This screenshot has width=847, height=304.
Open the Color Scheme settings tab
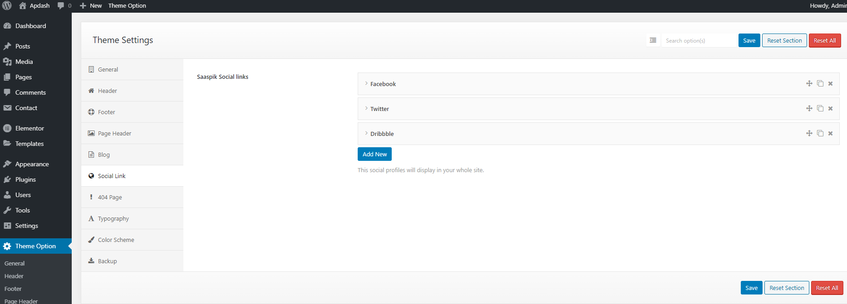coord(116,240)
